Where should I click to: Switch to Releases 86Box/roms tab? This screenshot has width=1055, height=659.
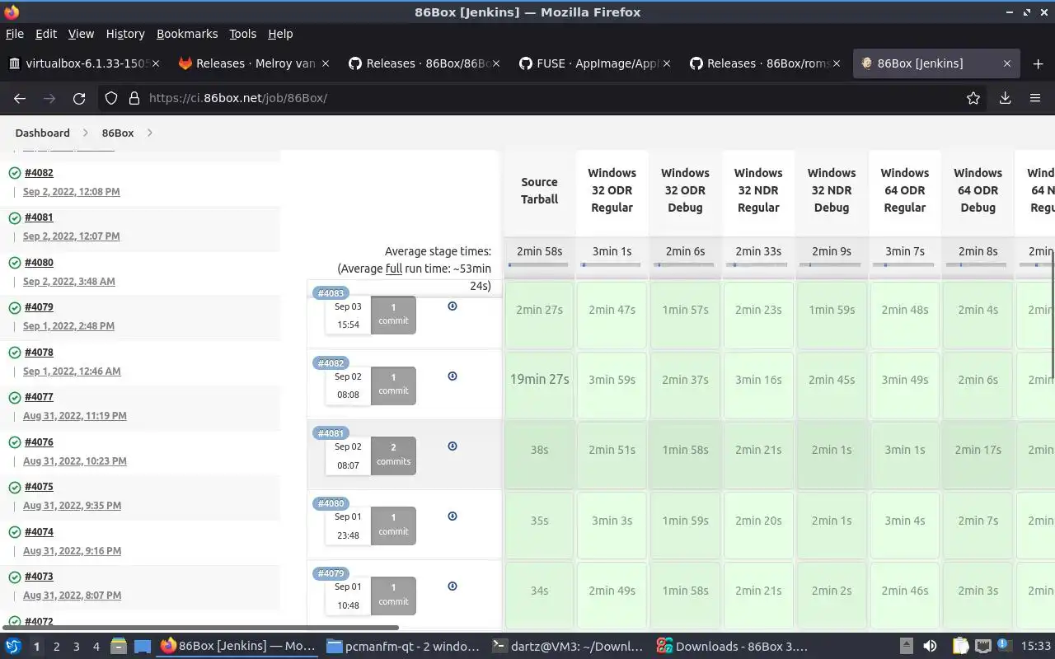(764, 63)
